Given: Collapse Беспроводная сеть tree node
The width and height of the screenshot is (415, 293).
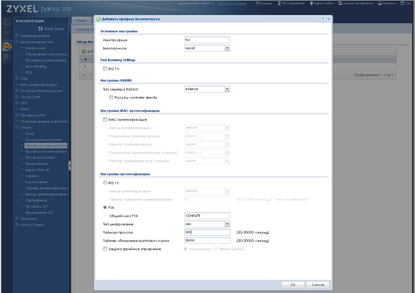Looking at the screenshot, I should pyautogui.click(x=17, y=42).
